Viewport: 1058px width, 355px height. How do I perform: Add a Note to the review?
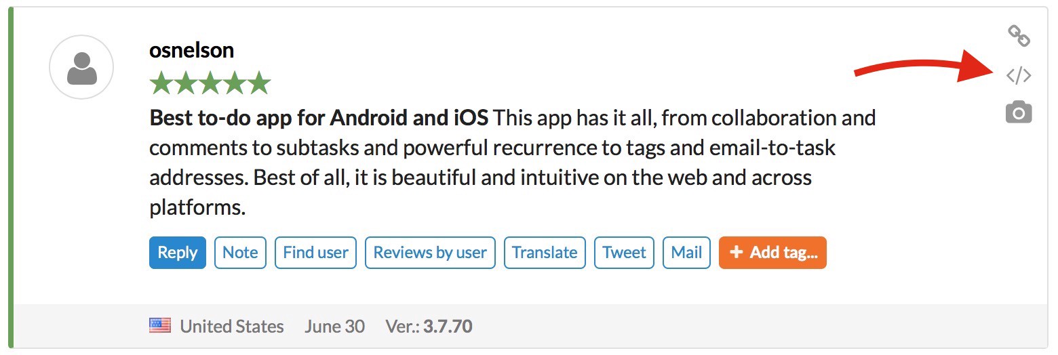(x=240, y=253)
